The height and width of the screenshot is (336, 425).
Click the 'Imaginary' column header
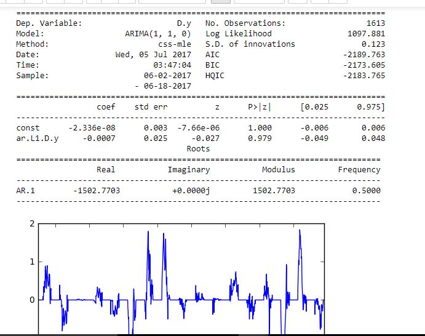click(189, 170)
